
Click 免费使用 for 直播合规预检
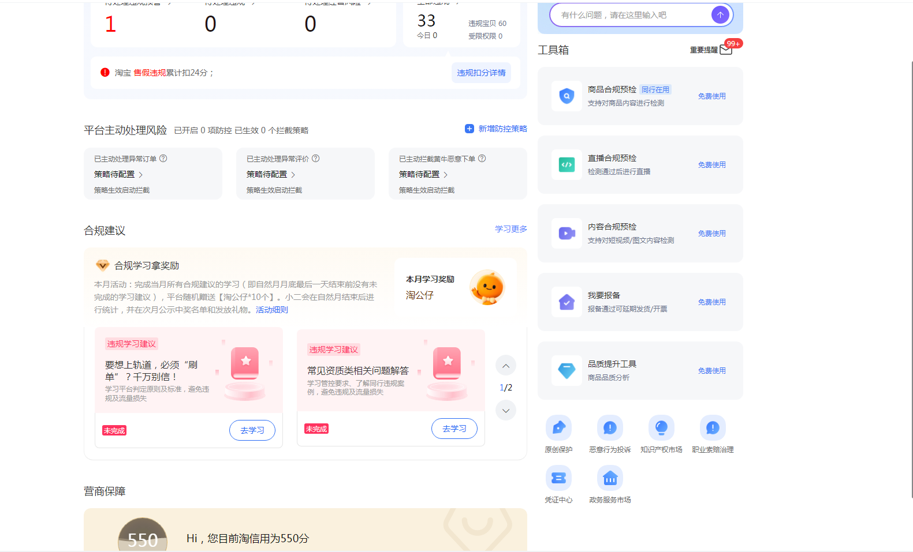pyautogui.click(x=712, y=165)
